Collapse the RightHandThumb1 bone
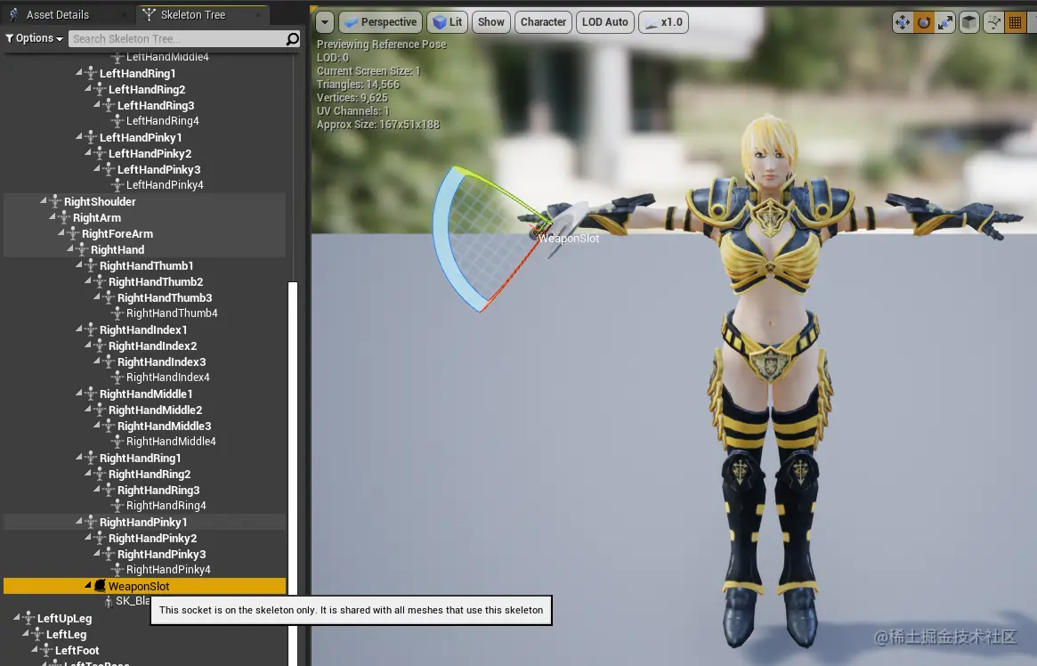This screenshot has width=1037, height=666. [79, 264]
